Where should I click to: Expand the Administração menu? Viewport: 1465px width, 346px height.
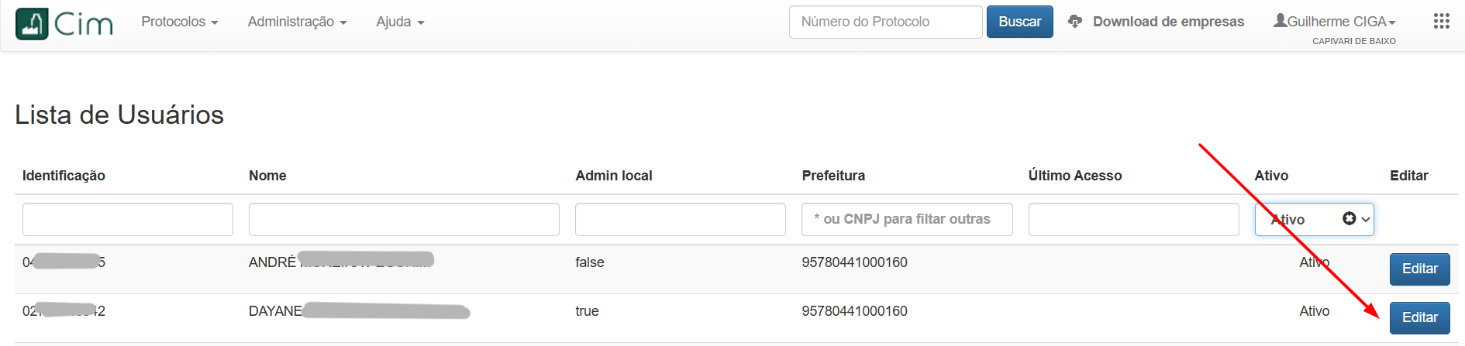coord(297,22)
